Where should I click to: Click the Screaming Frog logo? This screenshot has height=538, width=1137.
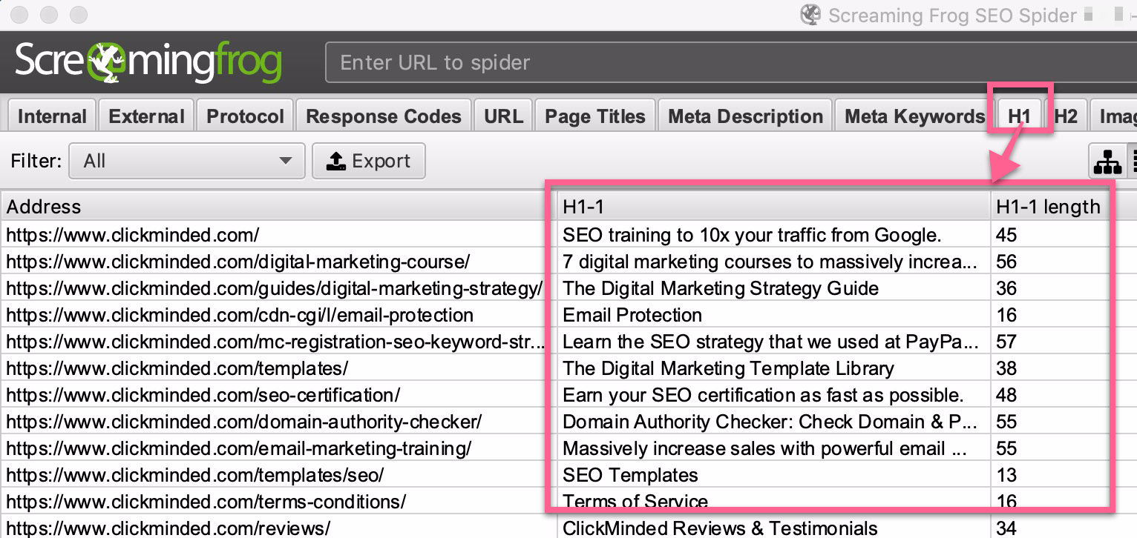pyautogui.click(x=148, y=63)
